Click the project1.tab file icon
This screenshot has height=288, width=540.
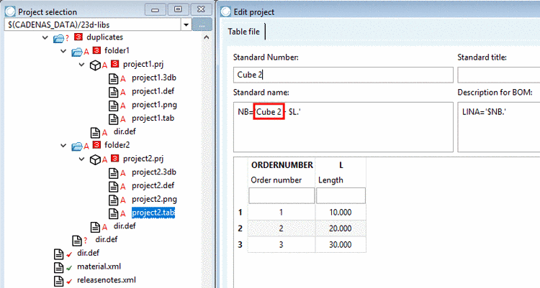[113, 119]
